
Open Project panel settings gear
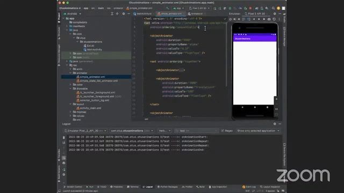(124, 13)
